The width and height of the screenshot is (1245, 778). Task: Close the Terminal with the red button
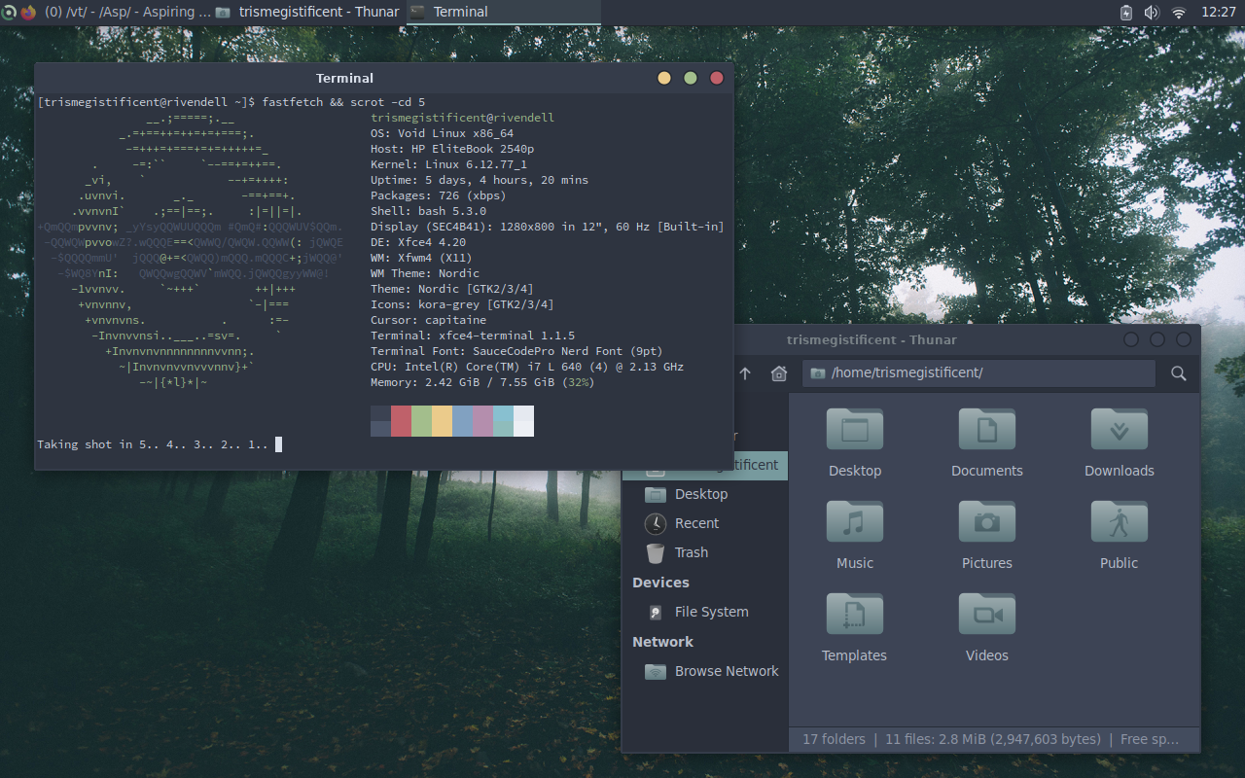pos(717,78)
